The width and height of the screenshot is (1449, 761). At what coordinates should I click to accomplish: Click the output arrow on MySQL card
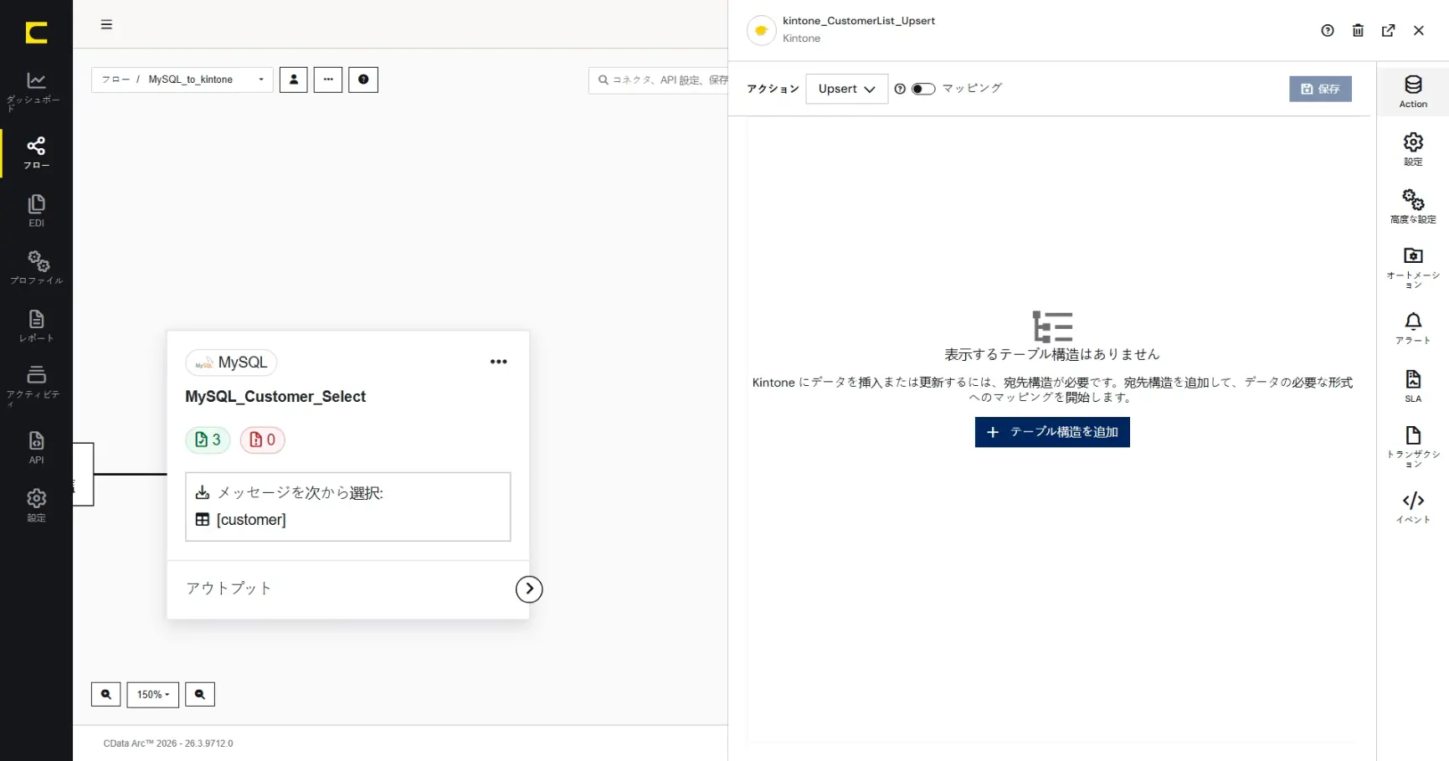point(529,589)
